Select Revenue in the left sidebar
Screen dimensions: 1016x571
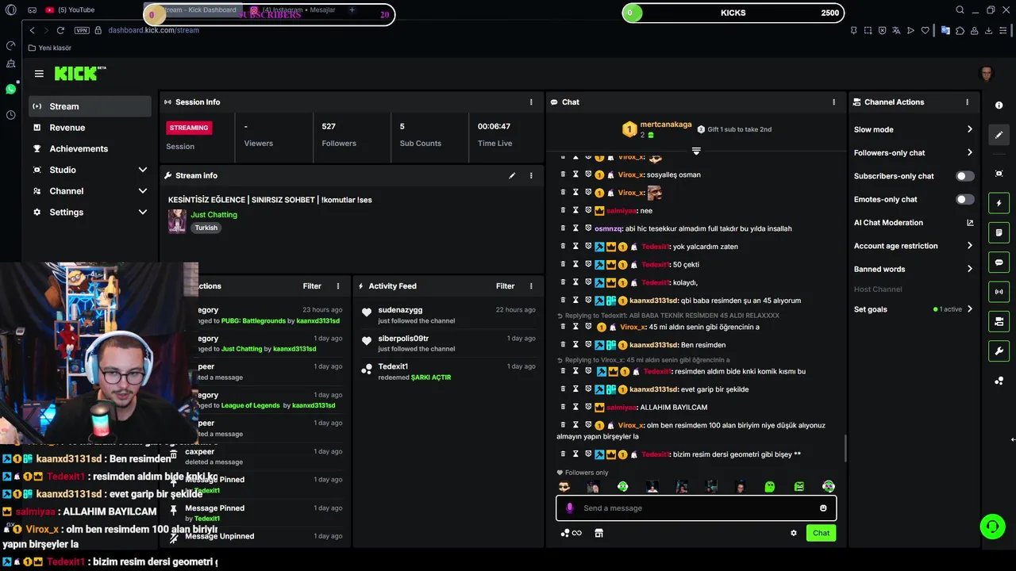point(90,128)
